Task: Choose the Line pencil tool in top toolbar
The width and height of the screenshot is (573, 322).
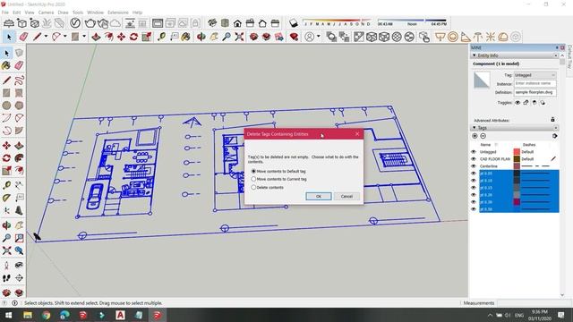Action: (x=37, y=37)
